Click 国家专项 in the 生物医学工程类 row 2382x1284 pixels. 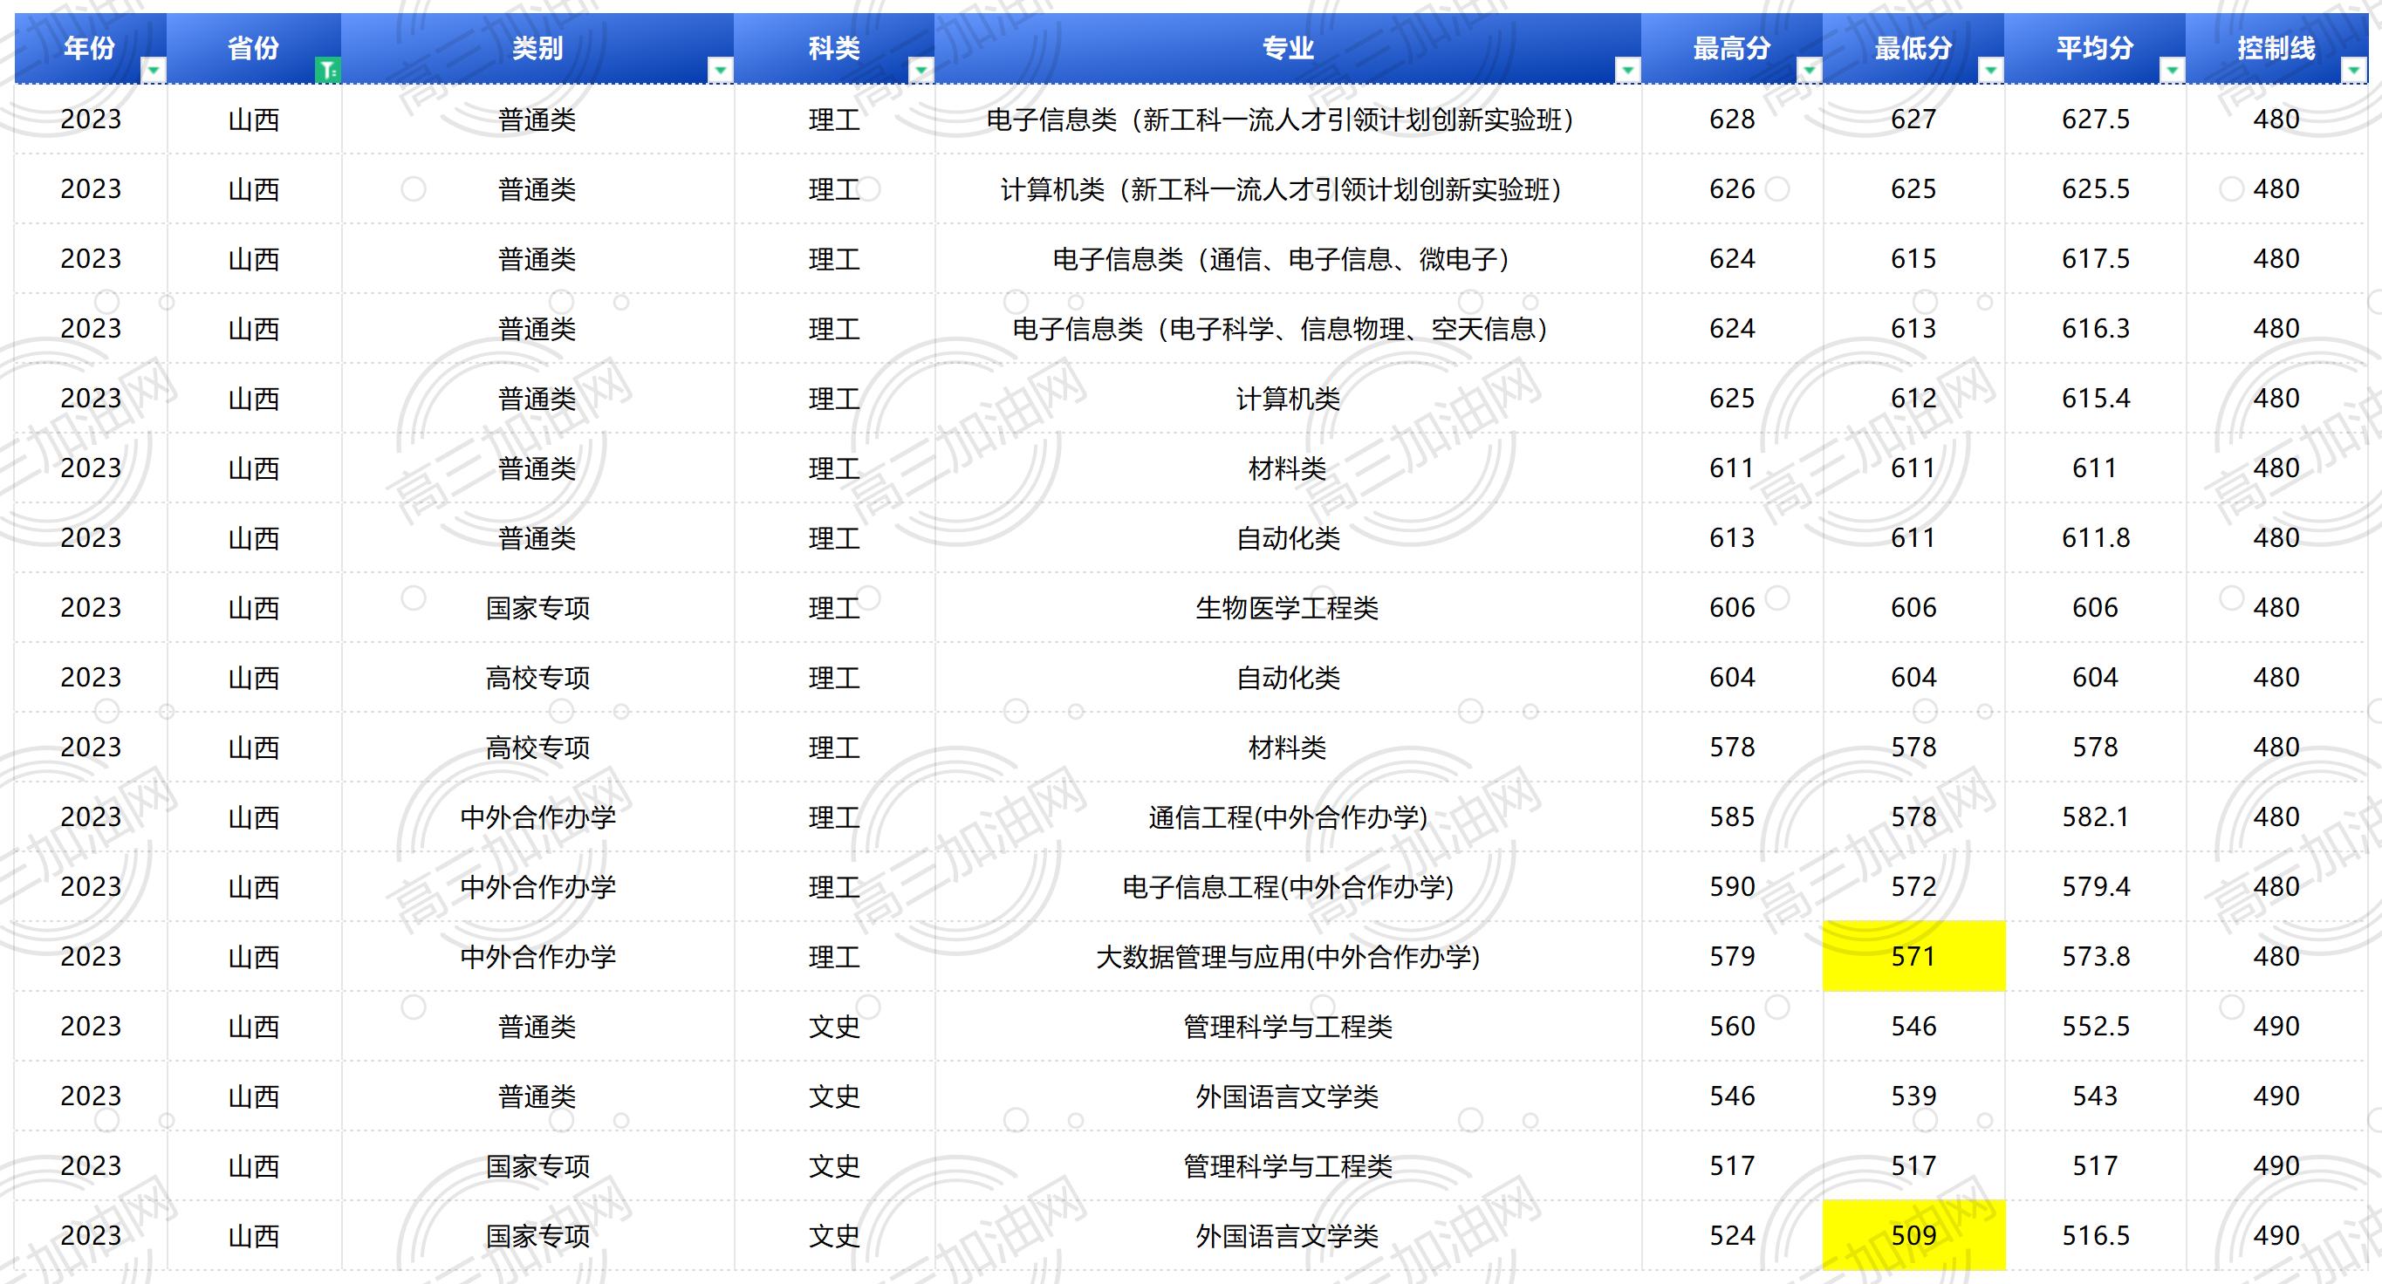tap(537, 607)
